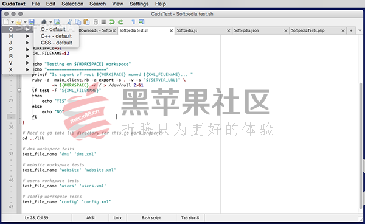The width and height of the screenshot is (365, 224).
Task: Expand the dropdown arrow beside binoculars icon
Action: tap(50, 22)
